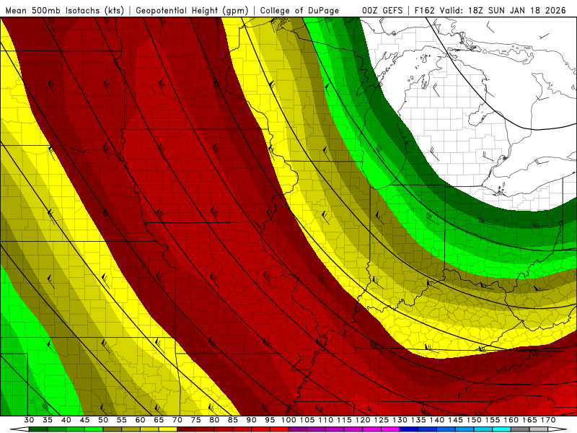
Task: Select the dark blue 130–135 kt legend swatch
Action: pyautogui.click(x=409, y=429)
